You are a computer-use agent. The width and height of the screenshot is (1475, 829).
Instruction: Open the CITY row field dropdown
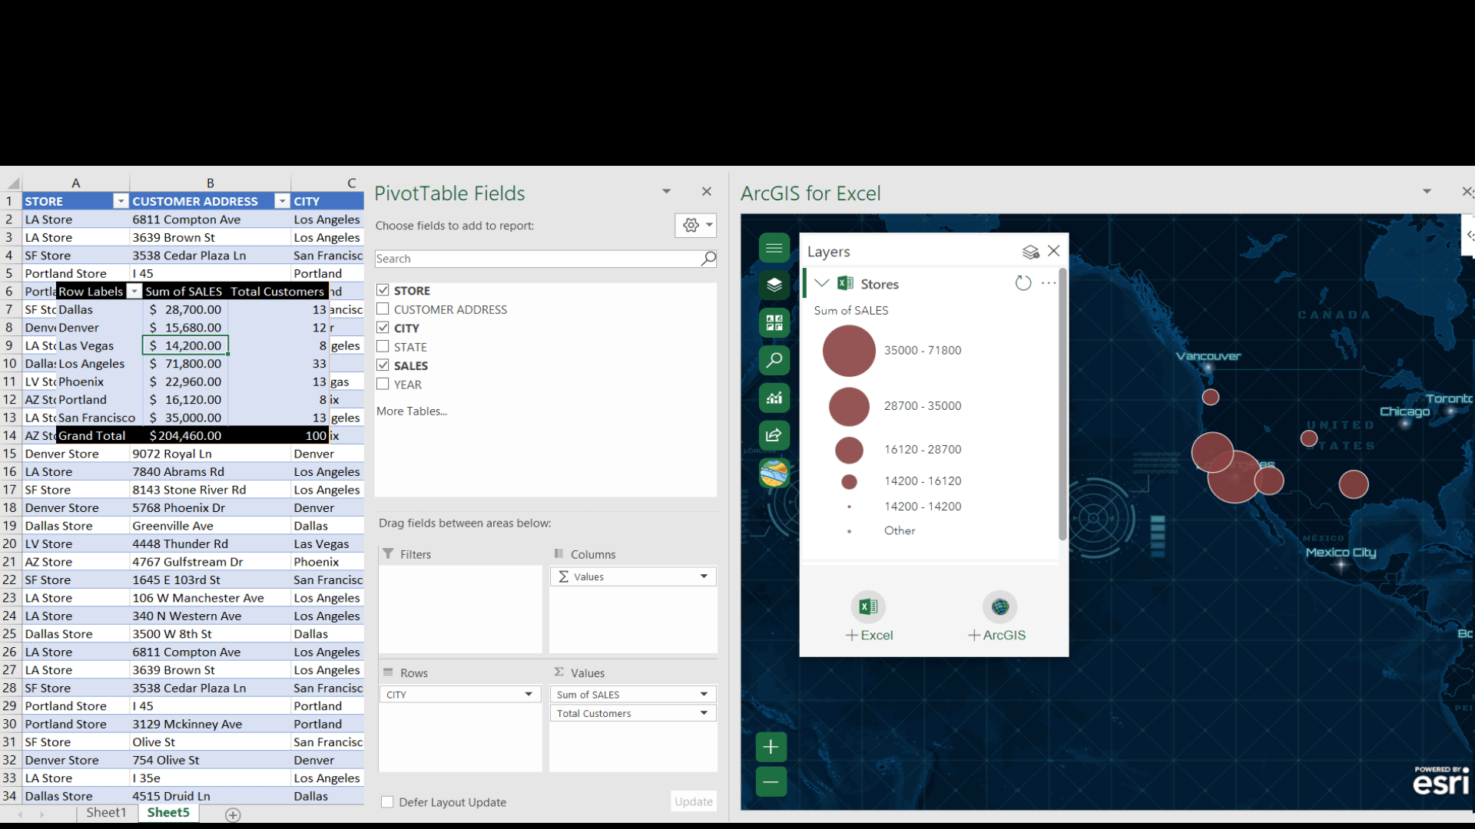[529, 695]
